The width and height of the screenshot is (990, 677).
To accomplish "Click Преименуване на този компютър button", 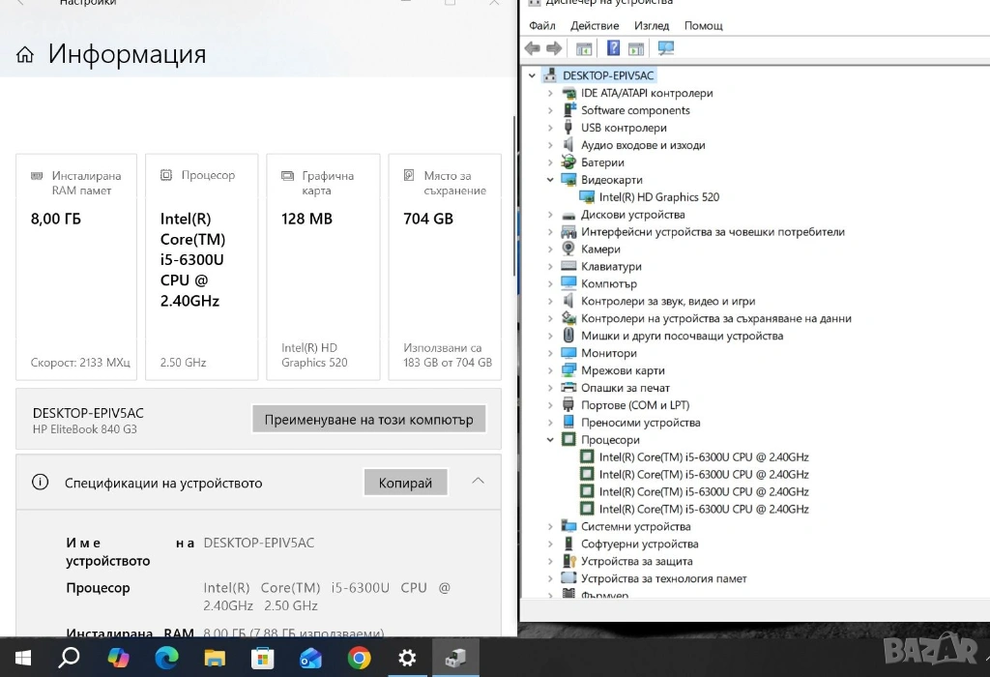I will click(368, 420).
